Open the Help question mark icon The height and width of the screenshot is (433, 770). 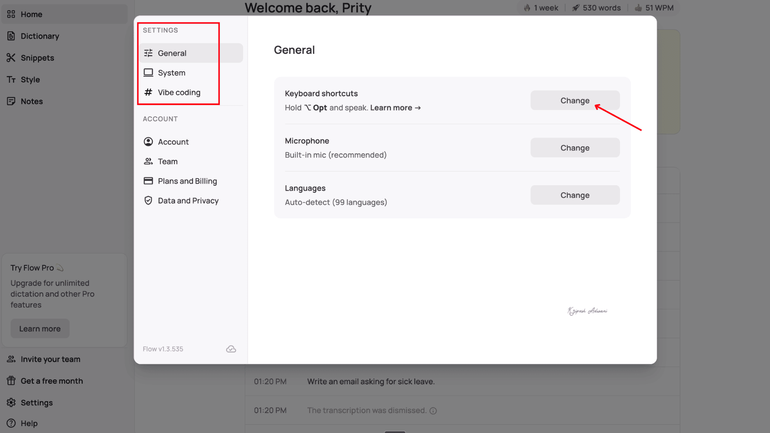point(11,423)
